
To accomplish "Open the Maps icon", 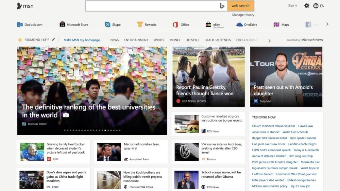I will click(276, 24).
